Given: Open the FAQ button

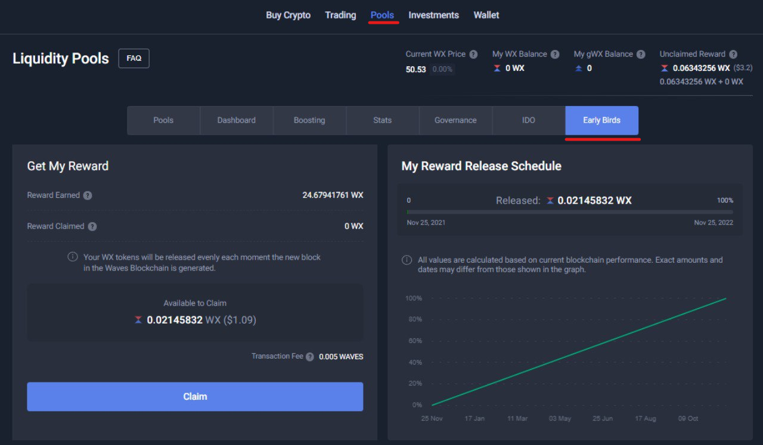Looking at the screenshot, I should 134,58.
